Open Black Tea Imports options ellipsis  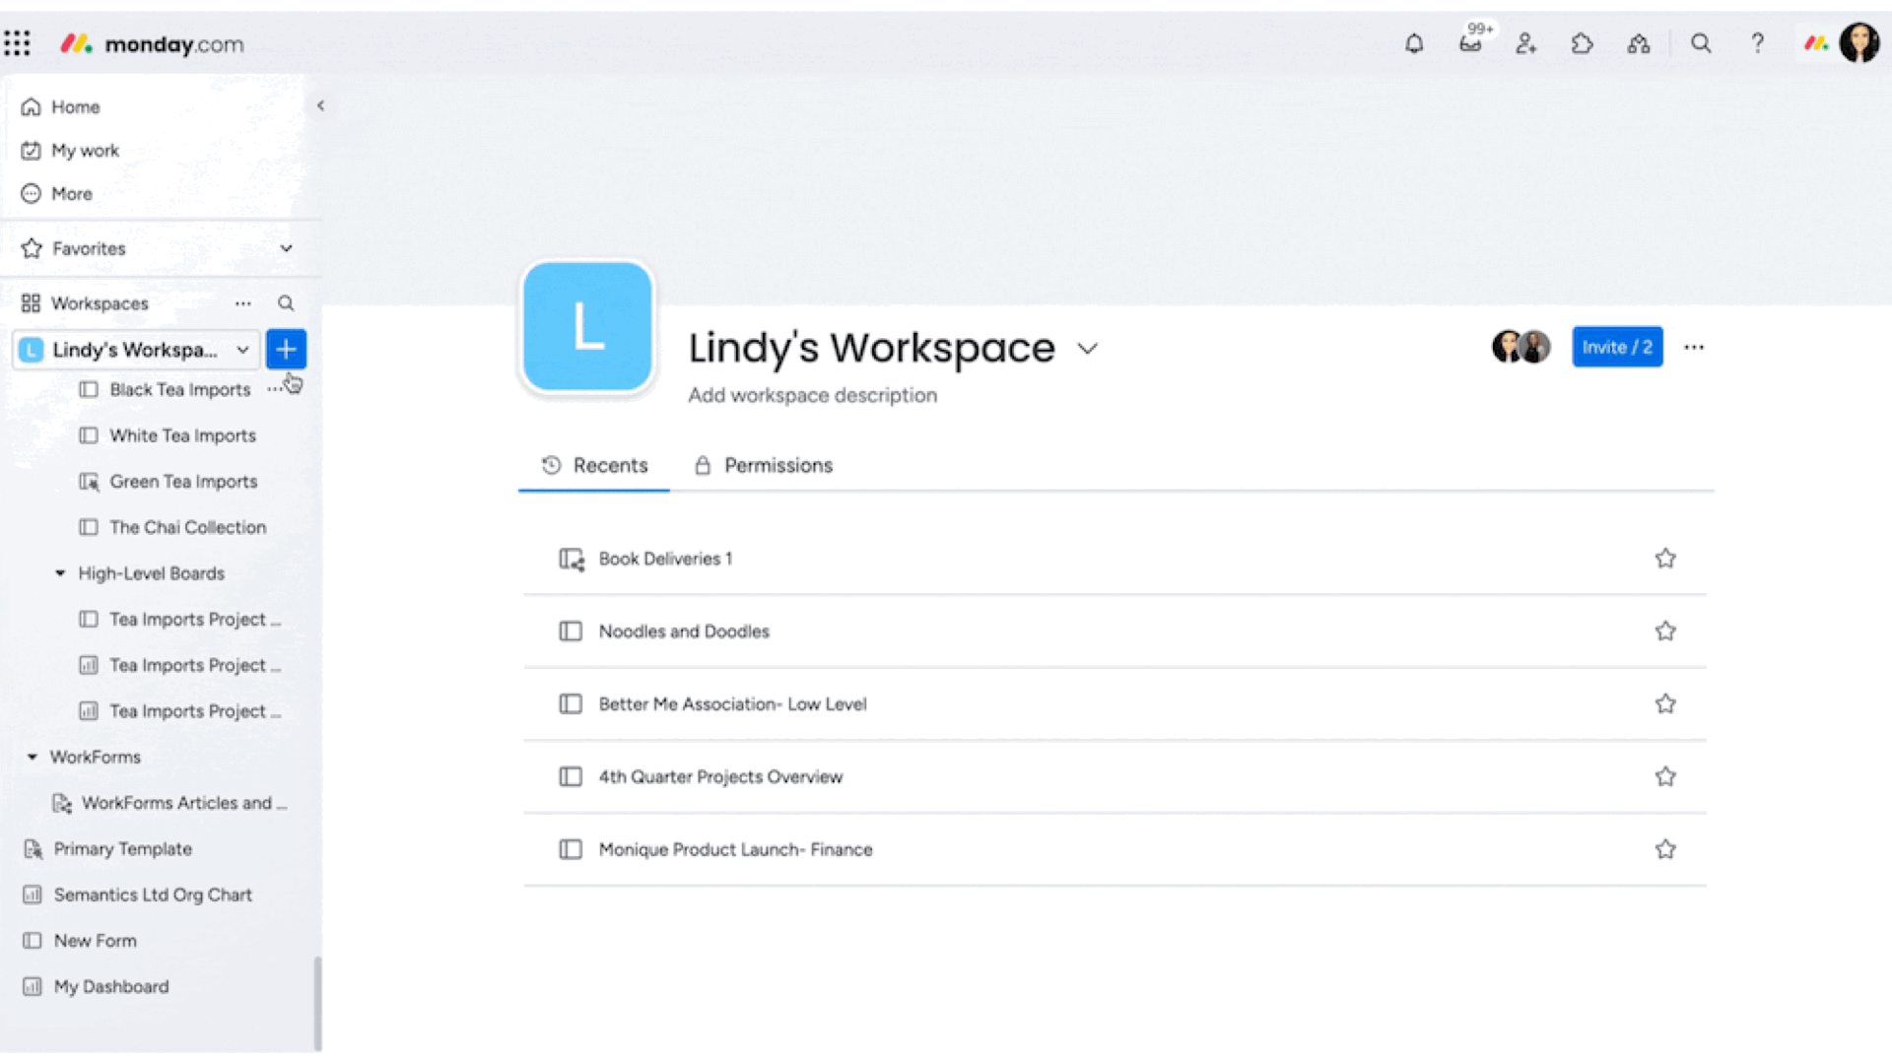tap(275, 390)
